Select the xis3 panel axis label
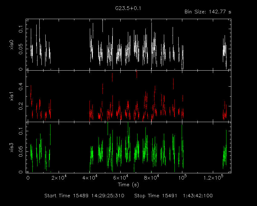This screenshot has height=206, width=257. click(11, 148)
